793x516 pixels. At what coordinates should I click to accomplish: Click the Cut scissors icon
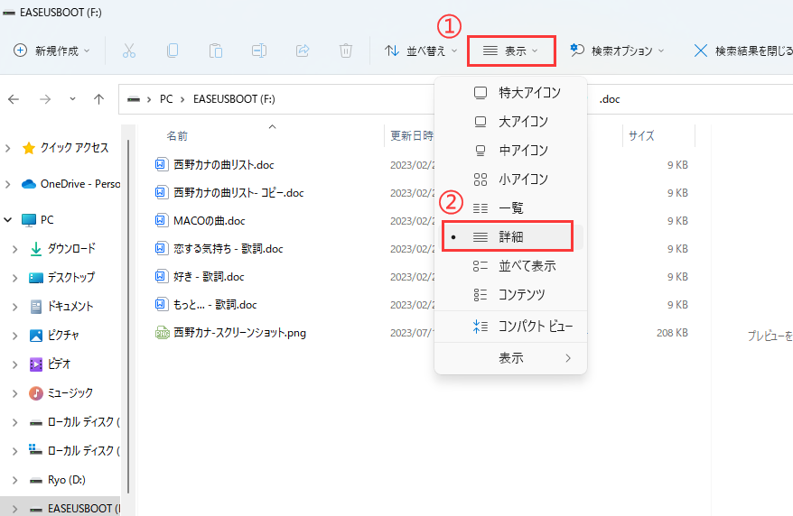129,51
